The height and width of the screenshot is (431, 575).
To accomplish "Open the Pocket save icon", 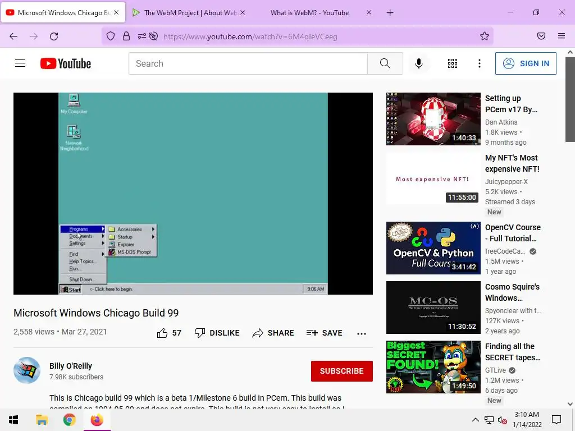I will tap(541, 36).
